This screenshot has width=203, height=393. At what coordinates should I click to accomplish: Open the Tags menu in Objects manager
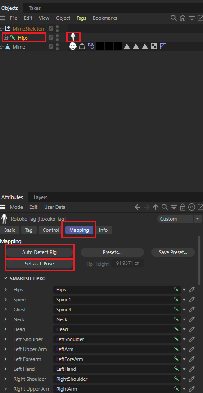coord(81,18)
